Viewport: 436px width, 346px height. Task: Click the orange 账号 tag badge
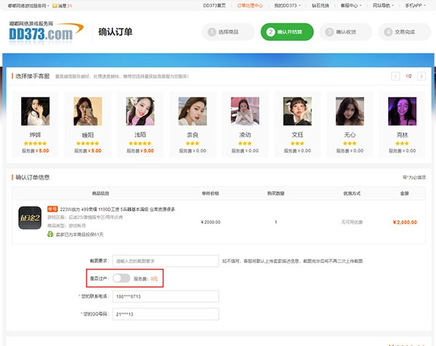click(52, 209)
